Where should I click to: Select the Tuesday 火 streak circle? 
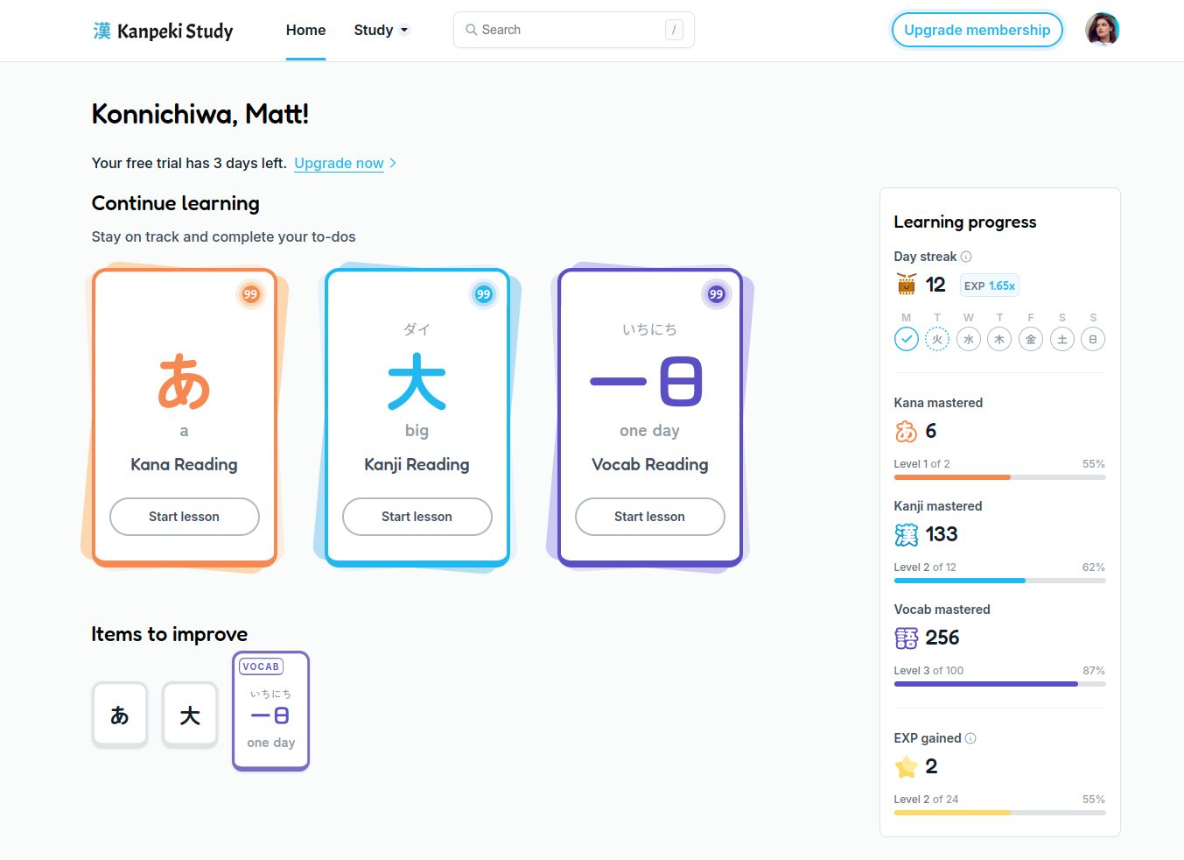[x=937, y=339]
